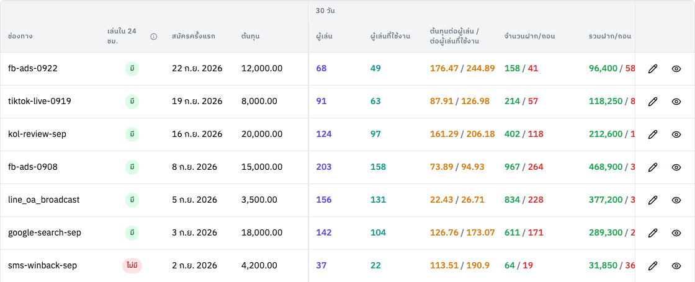695x282 pixels.
Task: Click the cost value 4,200.00
Action: point(259,266)
